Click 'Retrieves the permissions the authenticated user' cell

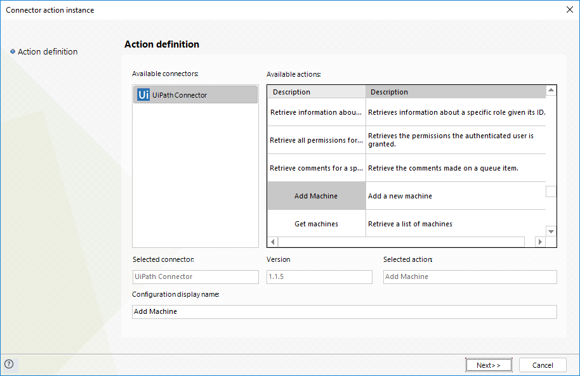click(x=456, y=140)
